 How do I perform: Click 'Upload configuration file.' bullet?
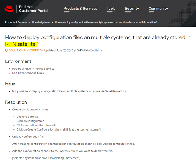[28, 137]
